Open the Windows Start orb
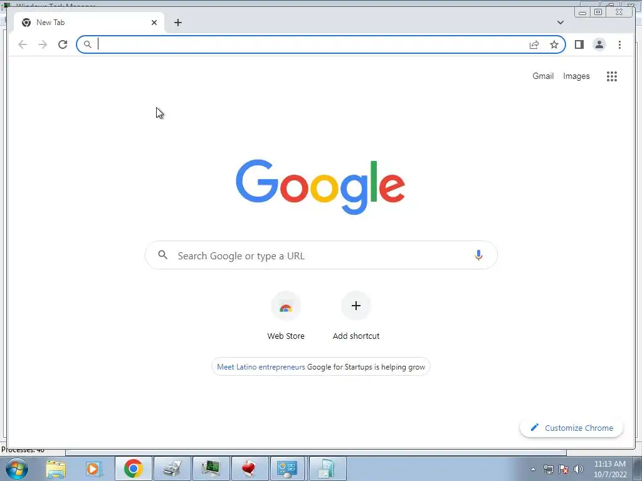Screen dimensions: 642x481 [x=17, y=468]
